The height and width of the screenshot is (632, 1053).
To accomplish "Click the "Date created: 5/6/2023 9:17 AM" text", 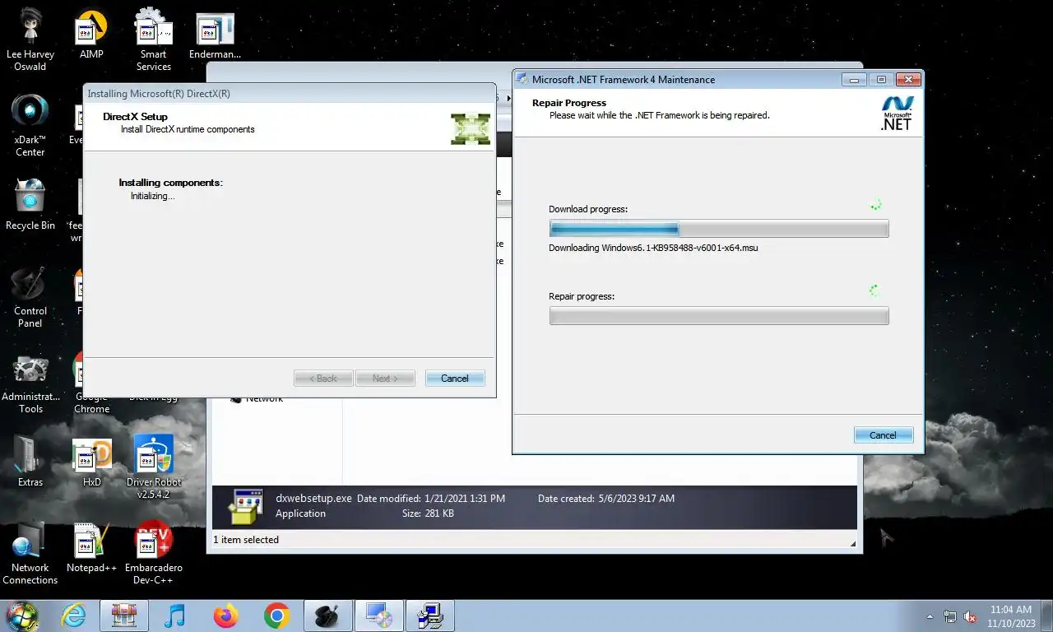I will [606, 499].
